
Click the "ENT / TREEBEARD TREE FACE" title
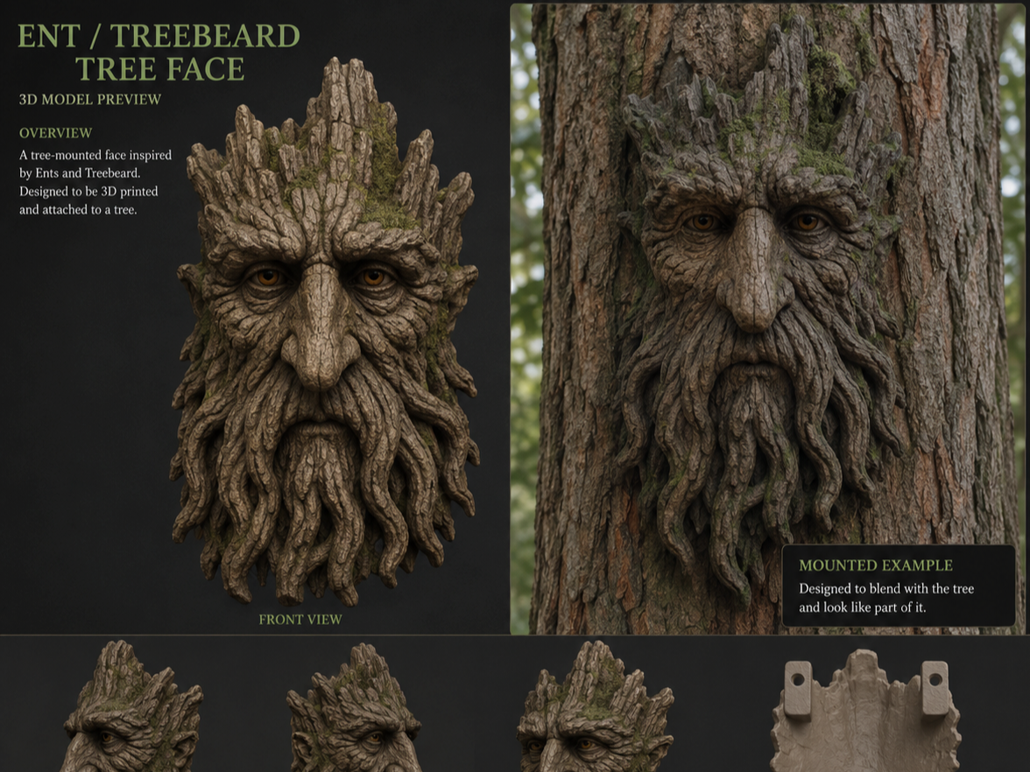pos(159,53)
